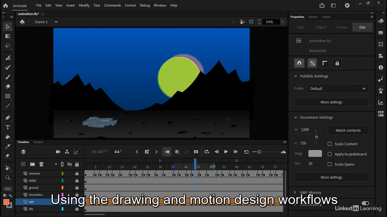
Task: Switch to the Library tab
Action: (x=313, y=17)
